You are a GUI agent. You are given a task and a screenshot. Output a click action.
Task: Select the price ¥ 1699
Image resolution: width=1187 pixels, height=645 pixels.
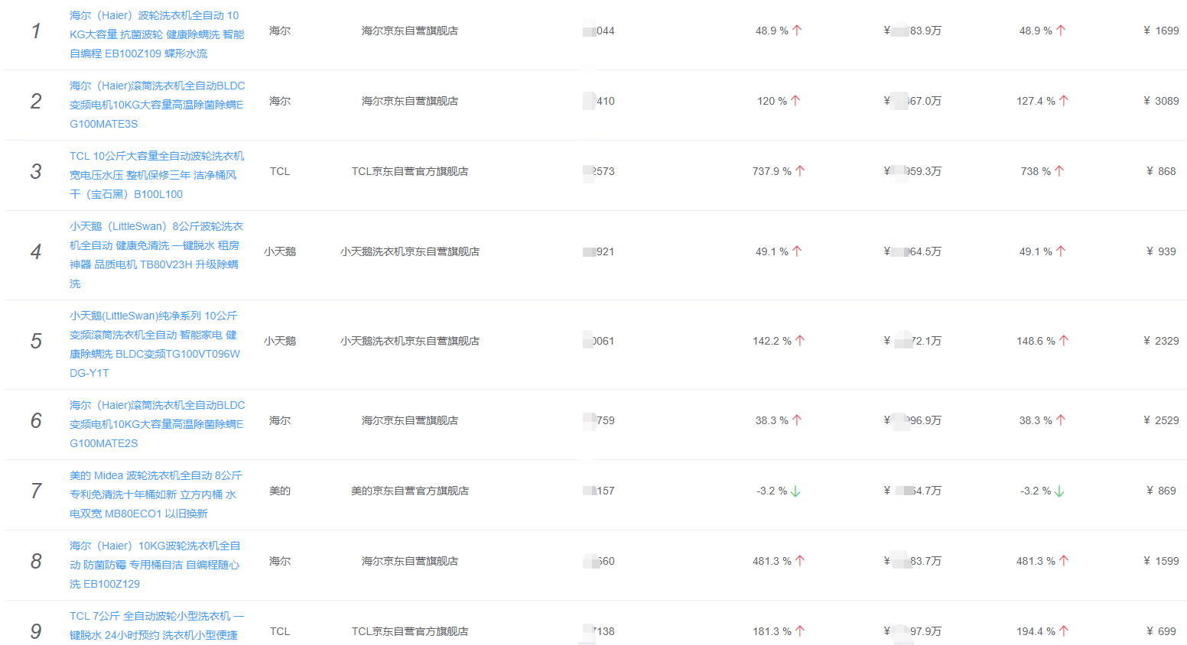[x=1161, y=31]
